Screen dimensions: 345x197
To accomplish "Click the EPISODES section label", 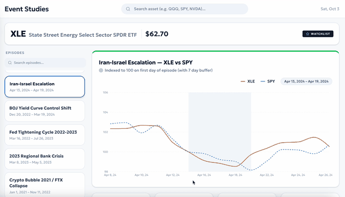I will click(15, 53).
